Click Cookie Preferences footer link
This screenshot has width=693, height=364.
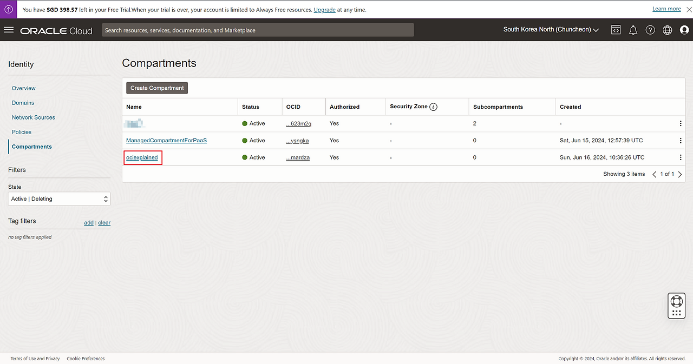[86, 359]
